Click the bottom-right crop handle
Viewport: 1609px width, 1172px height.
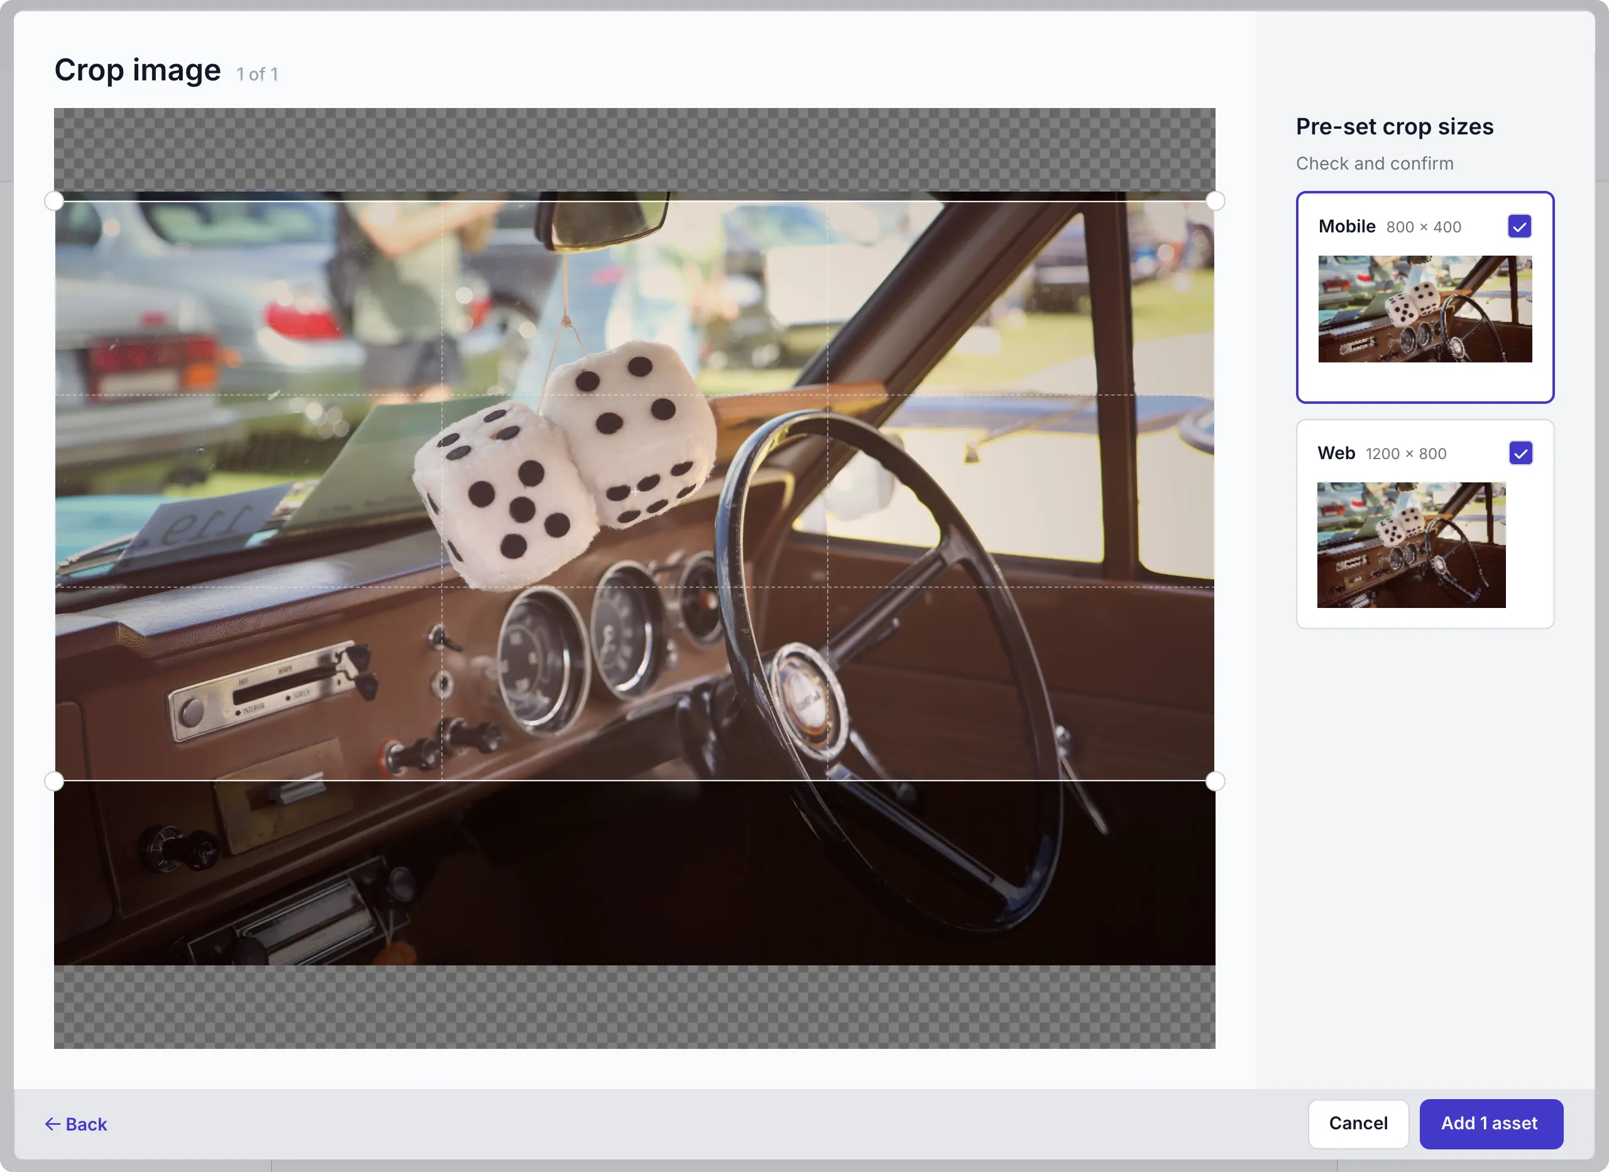point(1214,781)
